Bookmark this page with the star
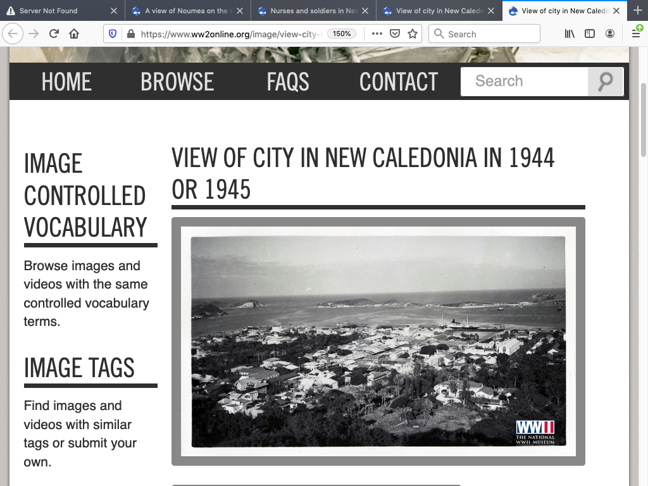Screen dimensions: 648x486 [413, 34]
